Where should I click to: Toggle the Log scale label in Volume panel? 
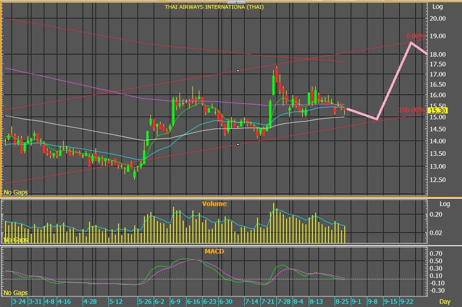click(x=444, y=204)
